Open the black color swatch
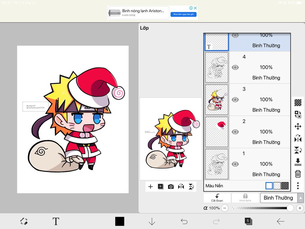305x229 pixels. point(120,221)
